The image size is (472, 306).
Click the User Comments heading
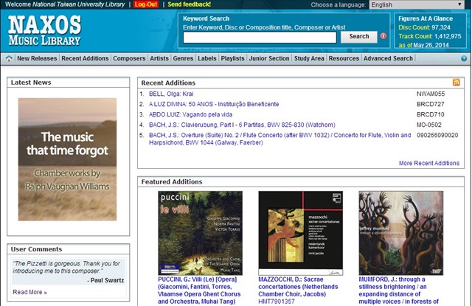click(x=36, y=249)
